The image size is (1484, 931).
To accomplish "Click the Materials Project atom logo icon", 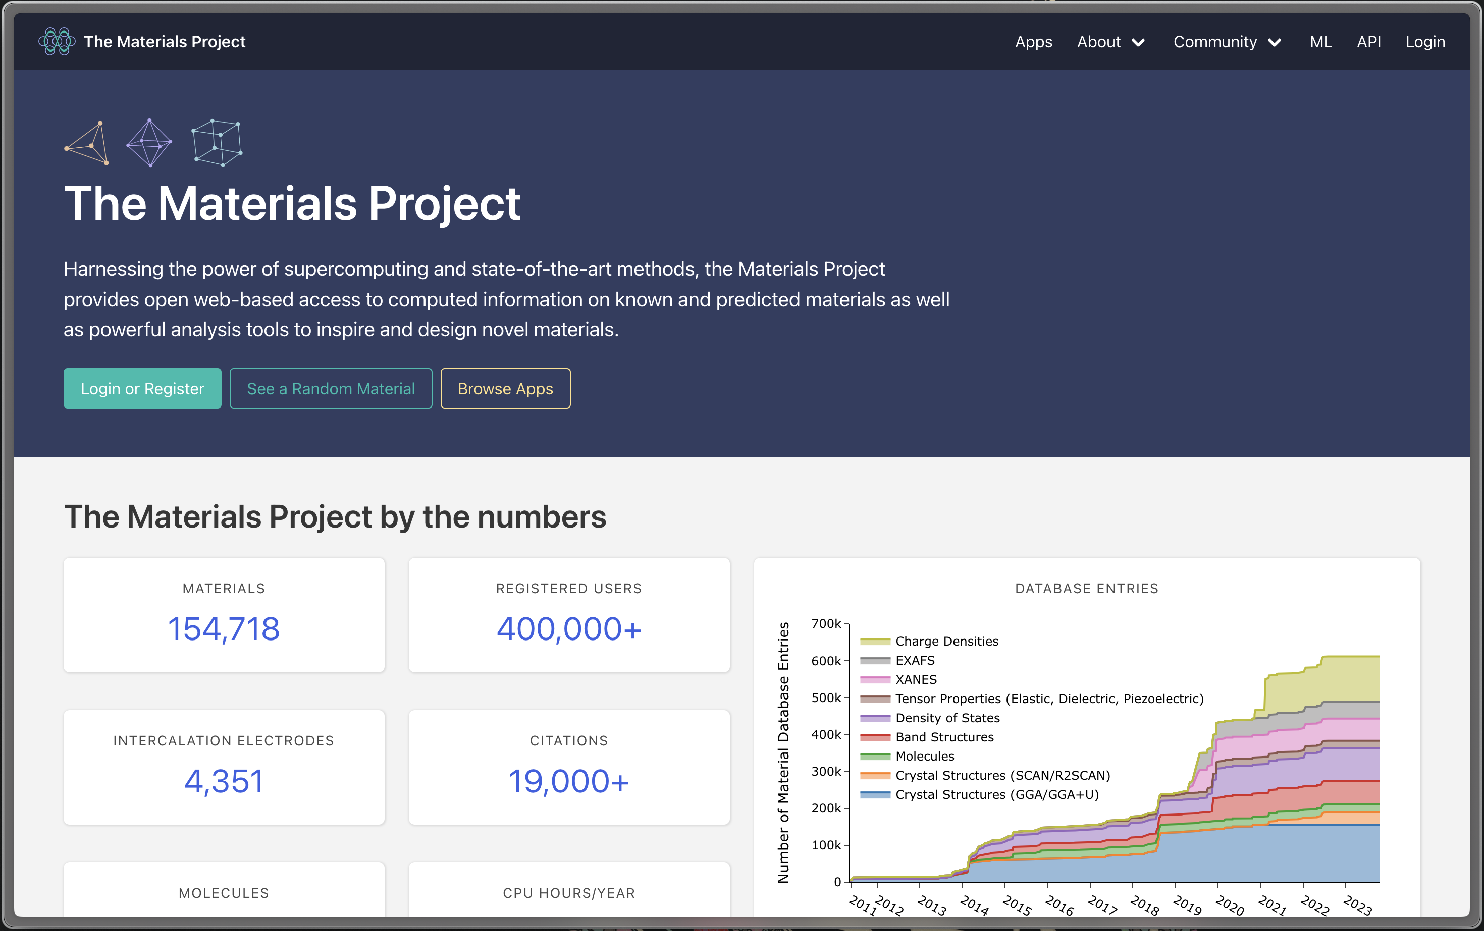I will point(57,41).
